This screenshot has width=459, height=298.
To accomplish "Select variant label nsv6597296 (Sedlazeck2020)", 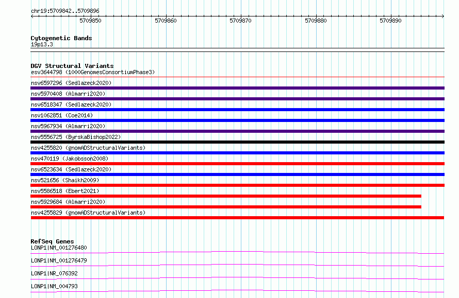I will point(71,83).
